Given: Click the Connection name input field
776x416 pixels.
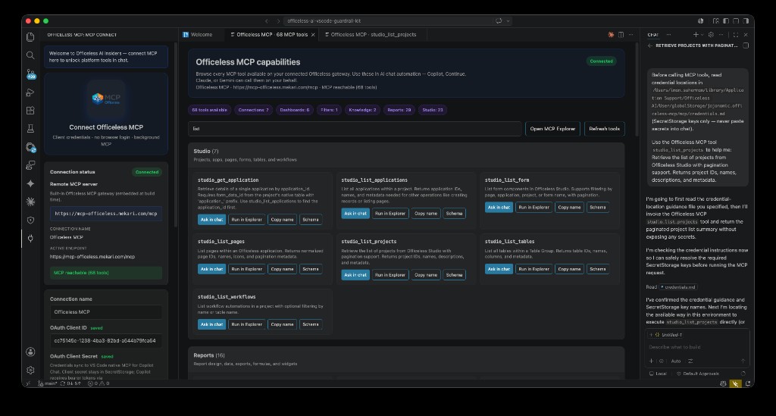Looking at the screenshot, I should point(106,312).
